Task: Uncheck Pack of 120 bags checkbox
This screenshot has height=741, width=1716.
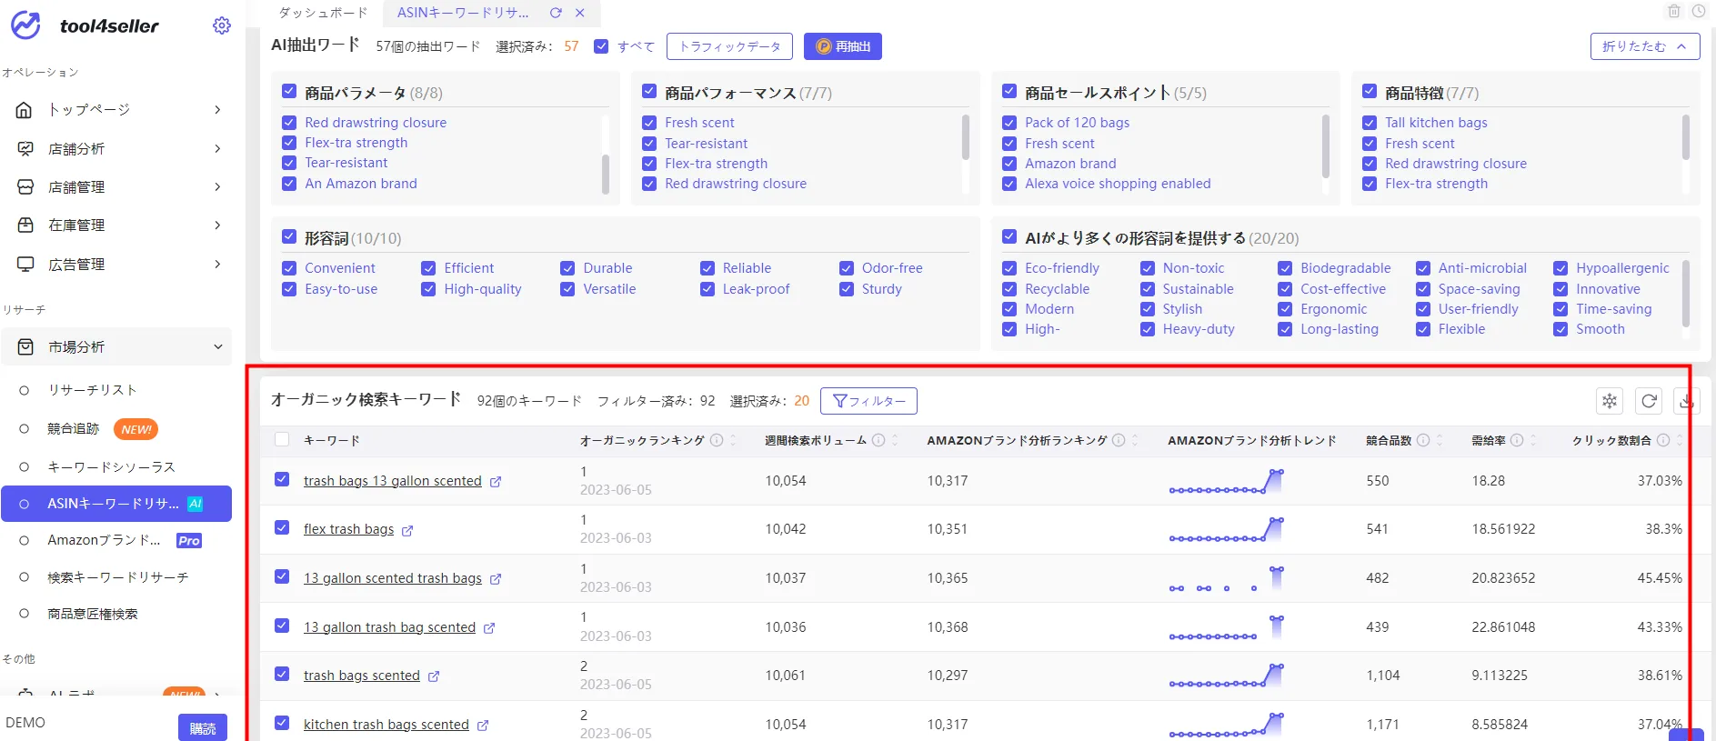Action: (1009, 123)
